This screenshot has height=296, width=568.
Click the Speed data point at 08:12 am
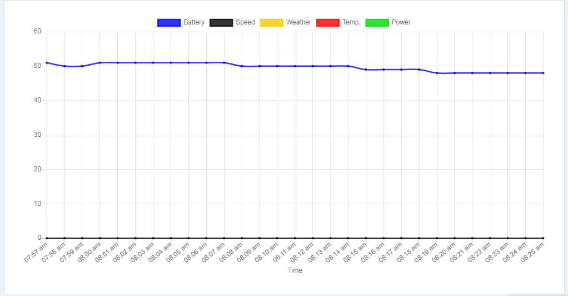[312, 238]
